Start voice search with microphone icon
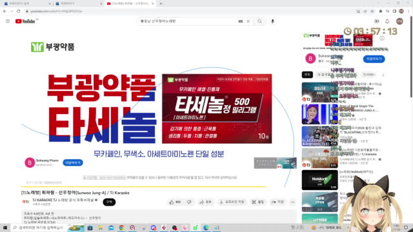 (272, 21)
